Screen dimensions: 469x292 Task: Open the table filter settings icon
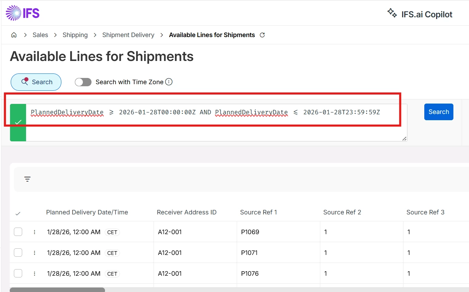(x=27, y=179)
